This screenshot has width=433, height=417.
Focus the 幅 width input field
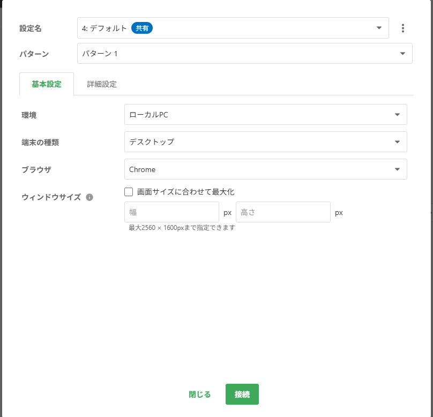(x=171, y=212)
